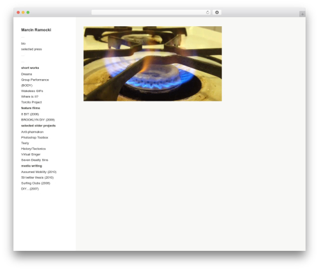Open the Torcito Project link
The height and width of the screenshot is (270, 319).
[31, 102]
